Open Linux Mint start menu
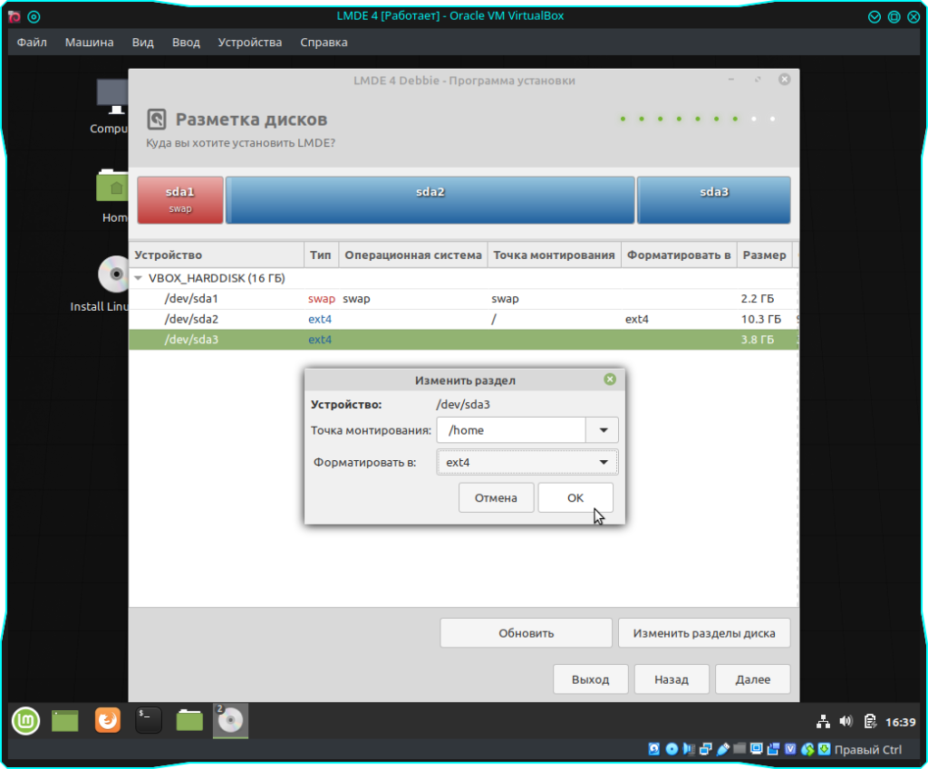This screenshot has width=928, height=769. pos(25,721)
